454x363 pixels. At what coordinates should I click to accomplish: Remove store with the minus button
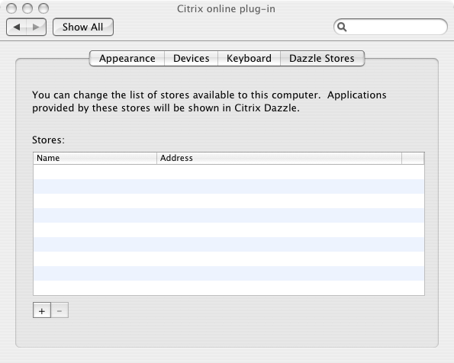point(60,310)
